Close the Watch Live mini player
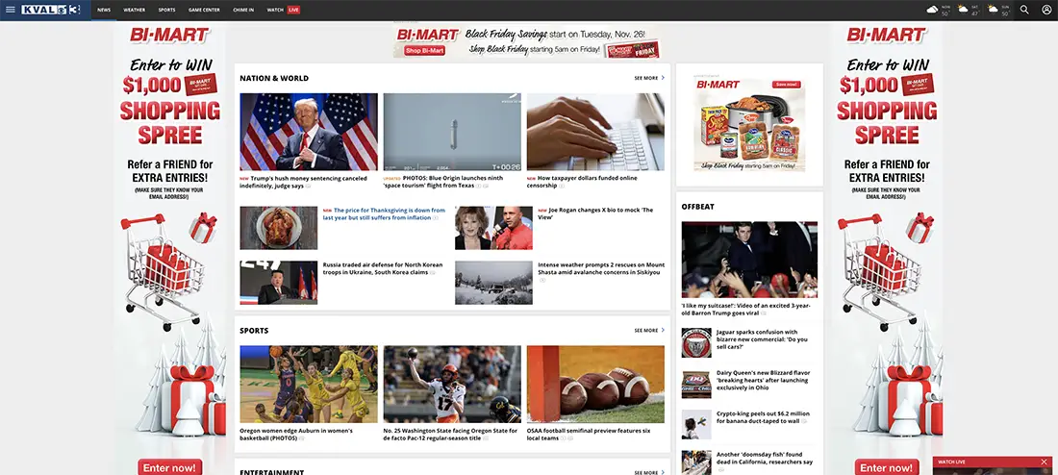The image size is (1058, 475). coord(1044,462)
